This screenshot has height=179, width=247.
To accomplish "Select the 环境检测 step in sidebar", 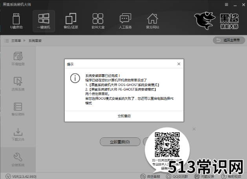I will pyautogui.click(x=18, y=59).
